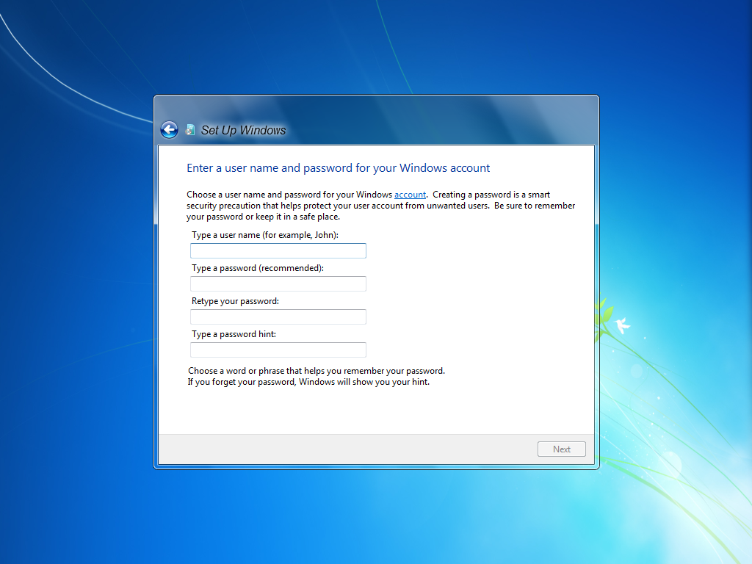Focus the user name input field

pos(278,251)
